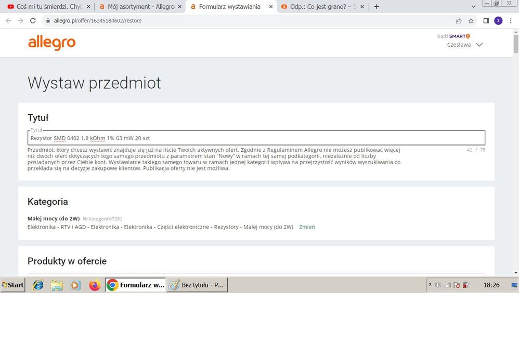This screenshot has width=519, height=343.
Task: Open network status tray icon
Action: pyautogui.click(x=448, y=285)
